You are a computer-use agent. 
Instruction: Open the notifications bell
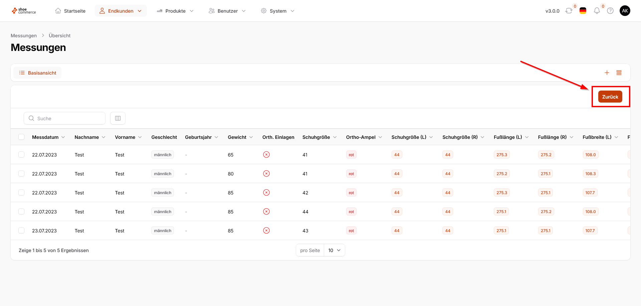[597, 11]
